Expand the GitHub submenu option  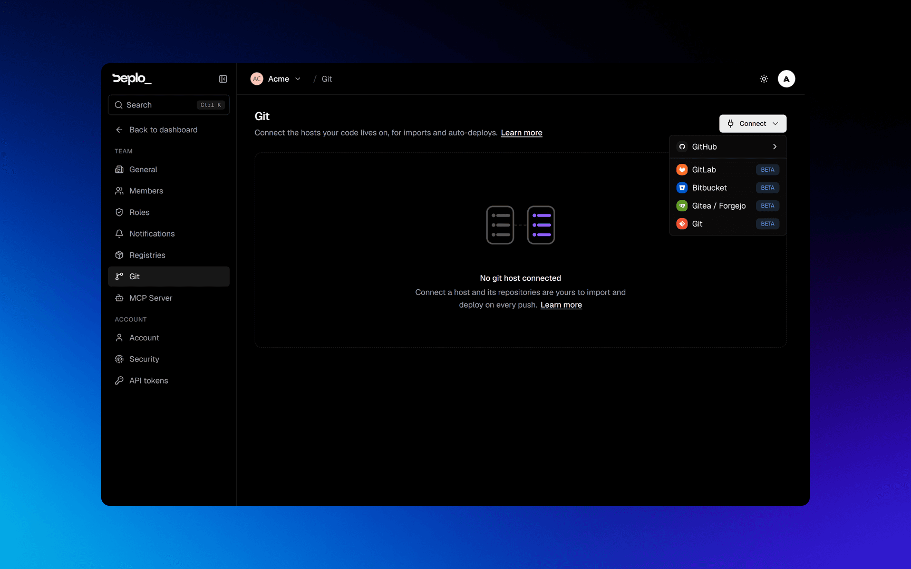[728, 146]
